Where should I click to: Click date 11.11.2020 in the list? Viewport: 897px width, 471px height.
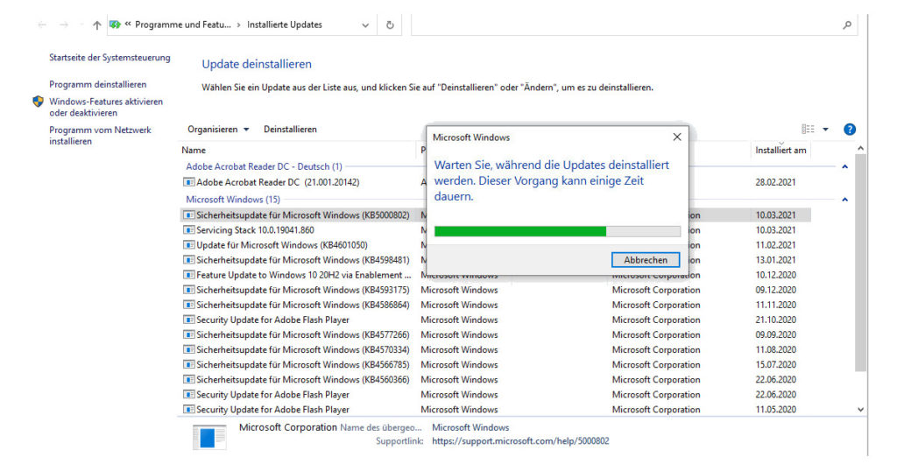point(775,305)
